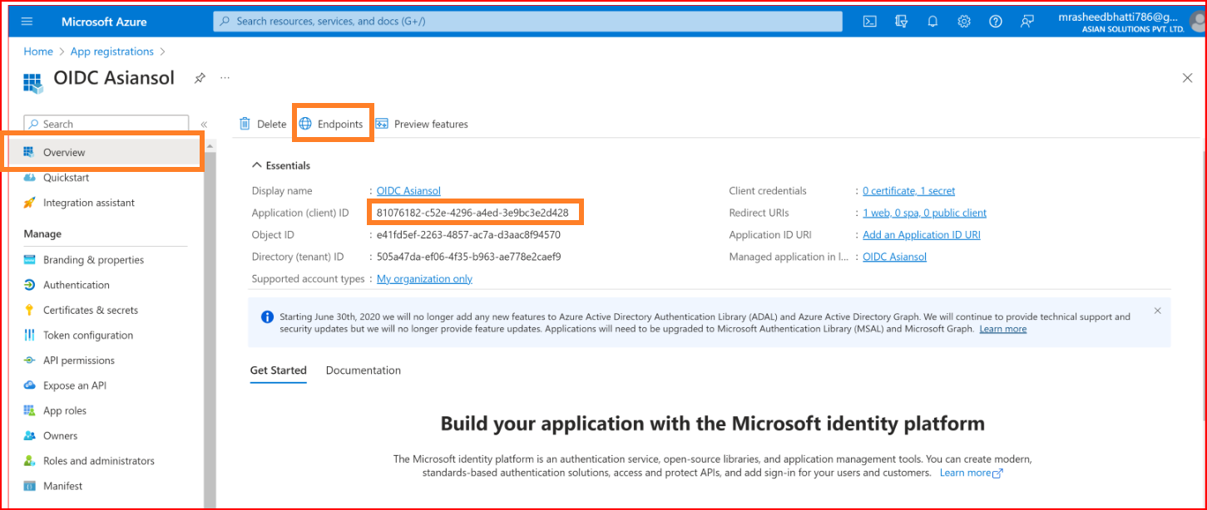Focus the sidebar Search field
The image size is (1207, 510).
point(106,125)
